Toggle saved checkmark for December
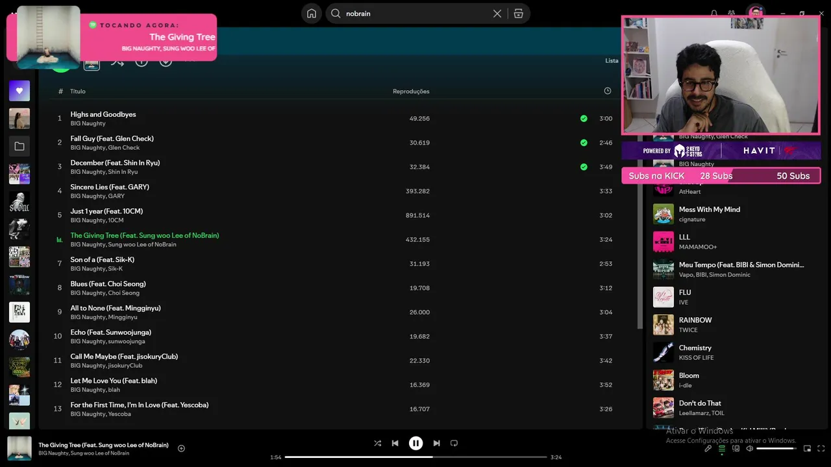831x467 pixels. tap(584, 167)
